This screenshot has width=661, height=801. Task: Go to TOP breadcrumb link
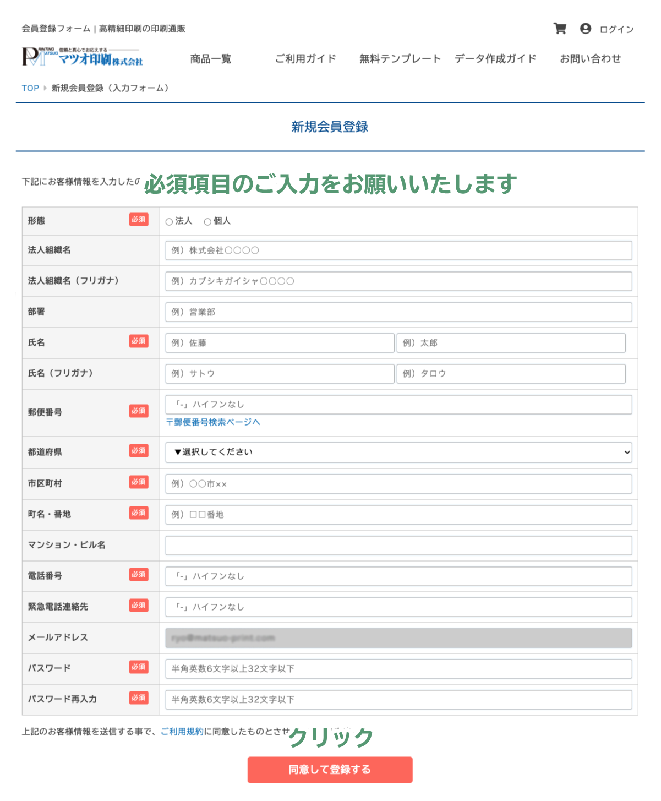coord(30,88)
